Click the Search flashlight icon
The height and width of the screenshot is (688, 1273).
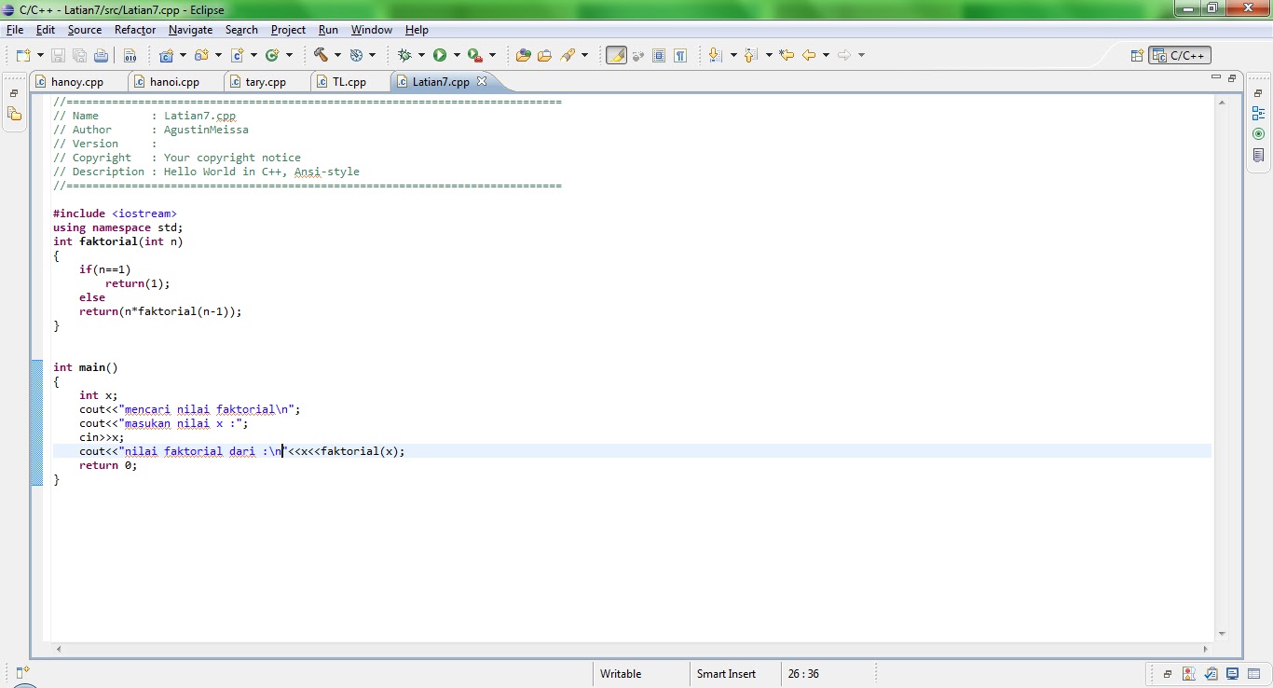(x=568, y=56)
